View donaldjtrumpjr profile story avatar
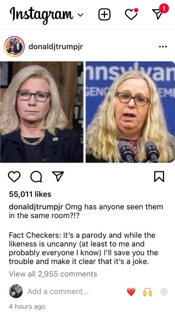Viewport: 175px width, 312px height. pos(14,47)
